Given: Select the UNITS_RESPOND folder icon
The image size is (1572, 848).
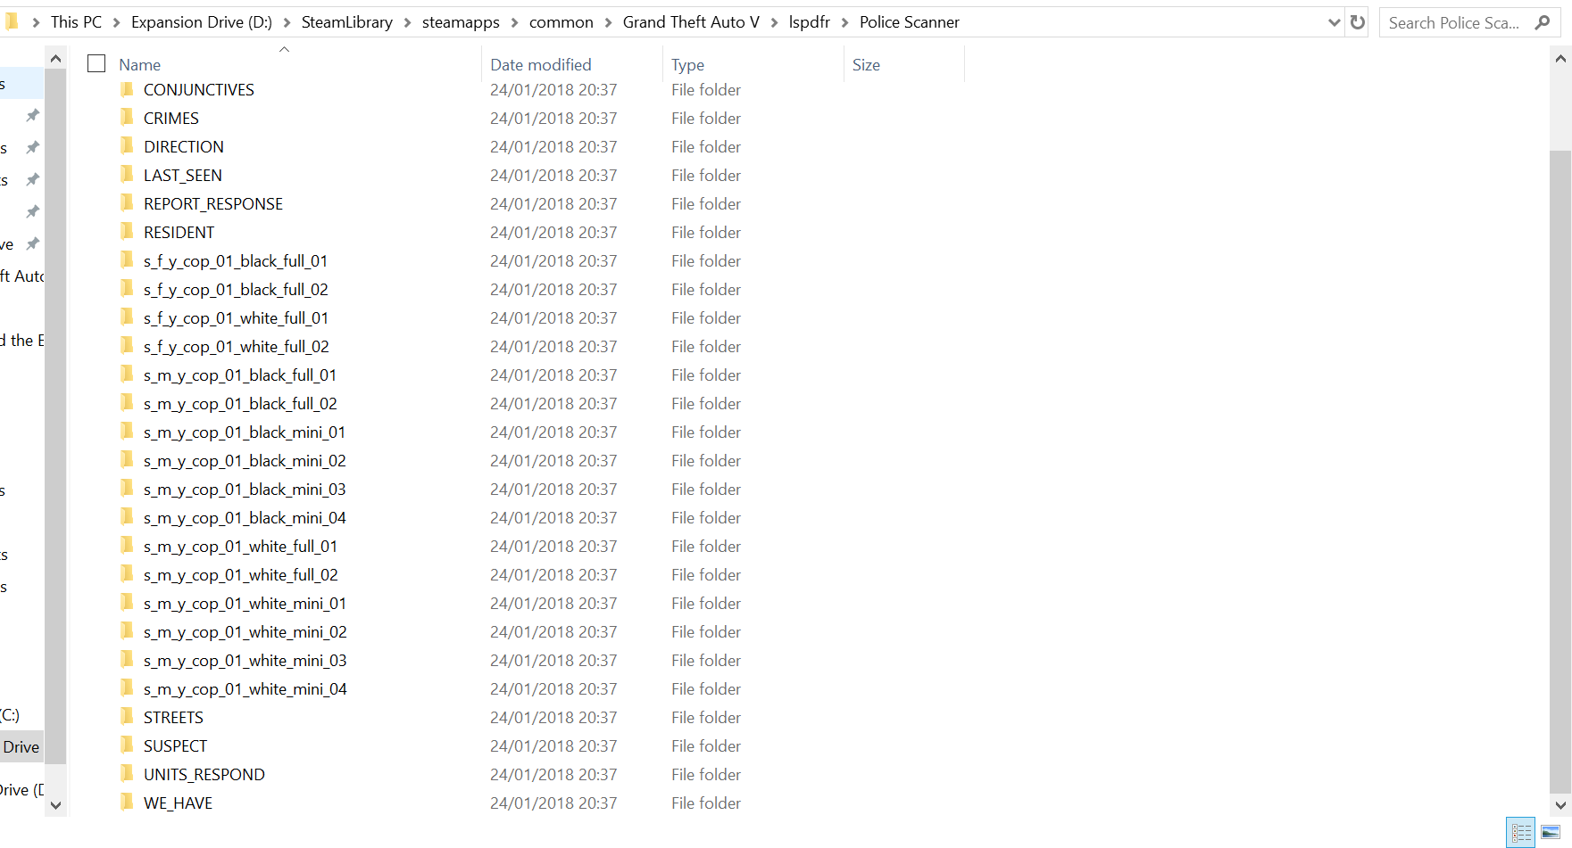Looking at the screenshot, I should tap(128, 774).
